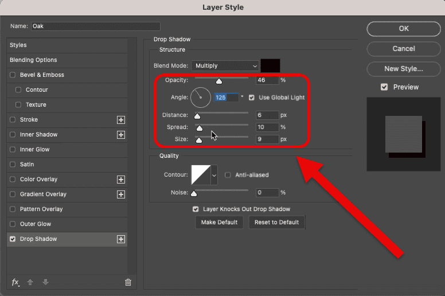This screenshot has width=445, height=296.
Task: Enable the Bevel & Emboss checkbox
Action: click(13, 75)
